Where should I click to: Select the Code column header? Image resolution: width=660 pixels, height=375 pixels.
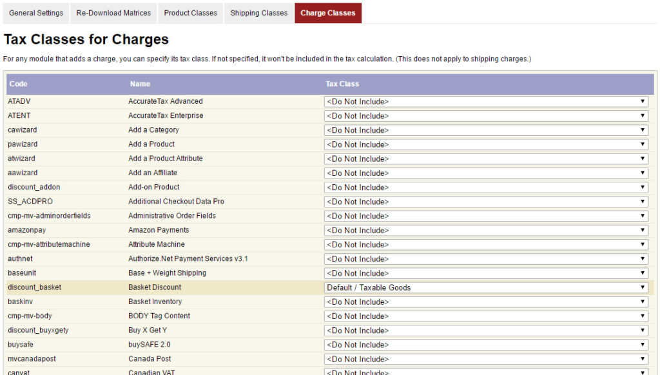tap(15, 84)
